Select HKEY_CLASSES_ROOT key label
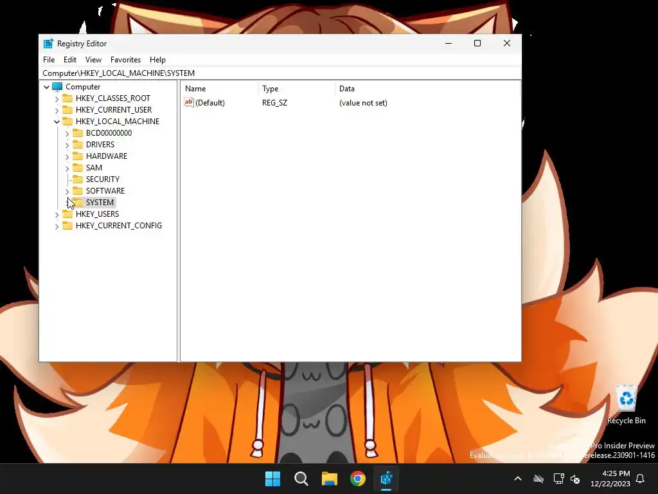 click(x=113, y=98)
